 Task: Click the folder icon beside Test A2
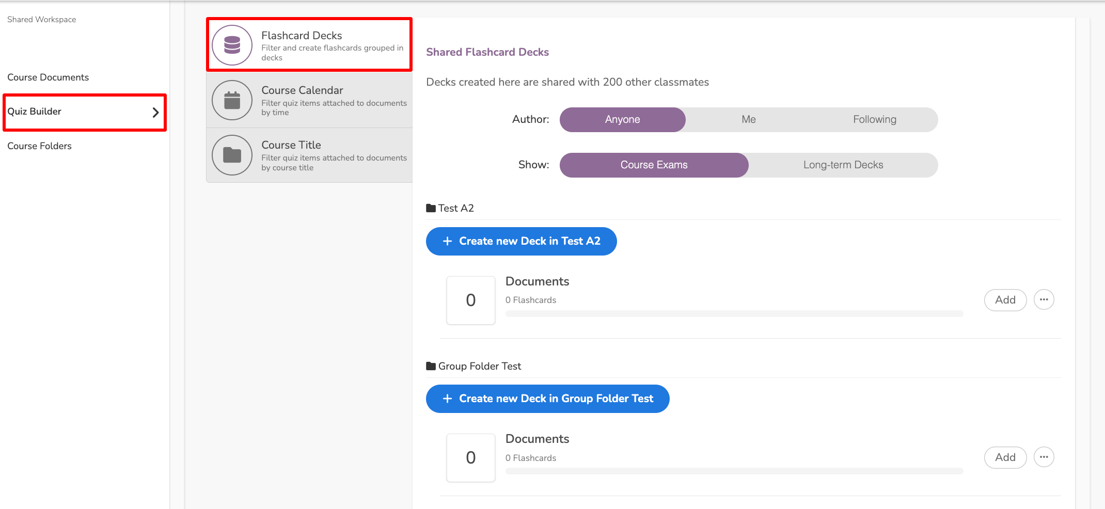tap(431, 208)
